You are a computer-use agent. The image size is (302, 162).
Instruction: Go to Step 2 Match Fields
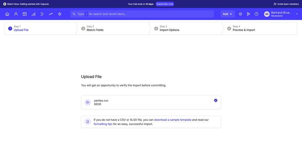tap(95, 30)
